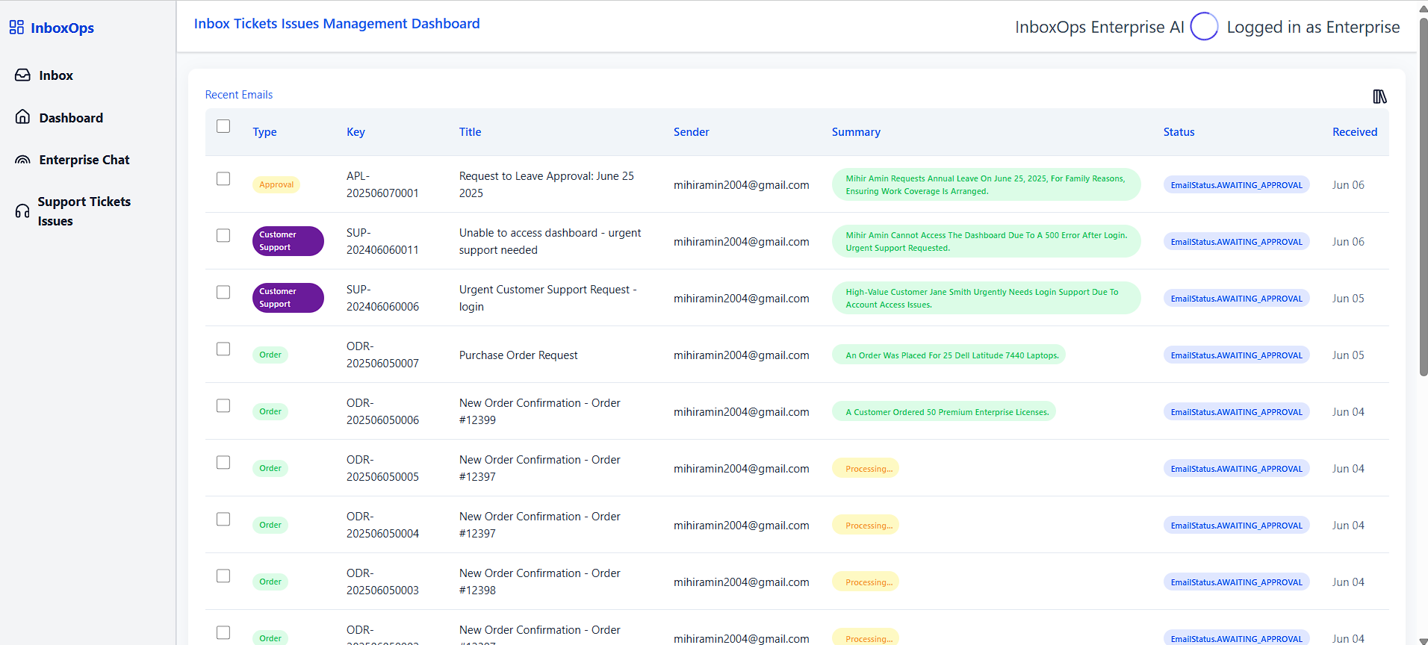
Task: Open 'New Order Confirmation - Order #12399'
Action: point(539,411)
